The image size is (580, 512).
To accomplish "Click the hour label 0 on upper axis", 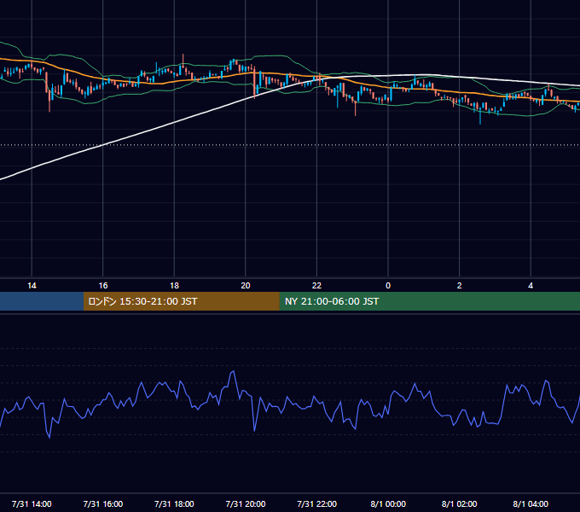I will [x=388, y=286].
